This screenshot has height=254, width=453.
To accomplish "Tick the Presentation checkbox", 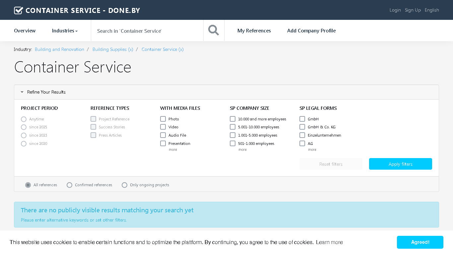I will (163, 143).
